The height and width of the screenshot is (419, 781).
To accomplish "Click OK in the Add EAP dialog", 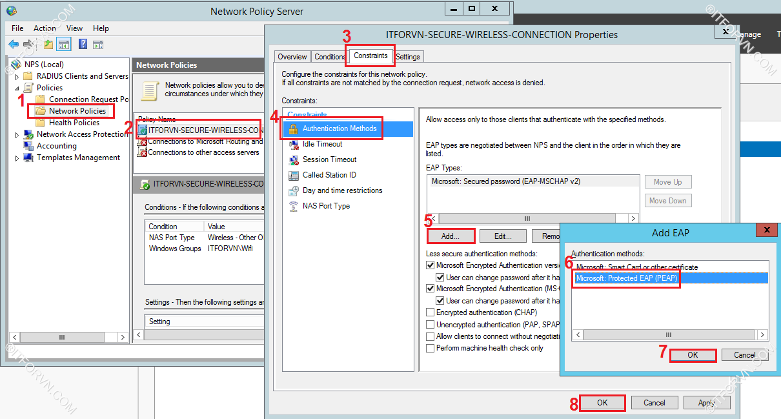I will click(693, 355).
